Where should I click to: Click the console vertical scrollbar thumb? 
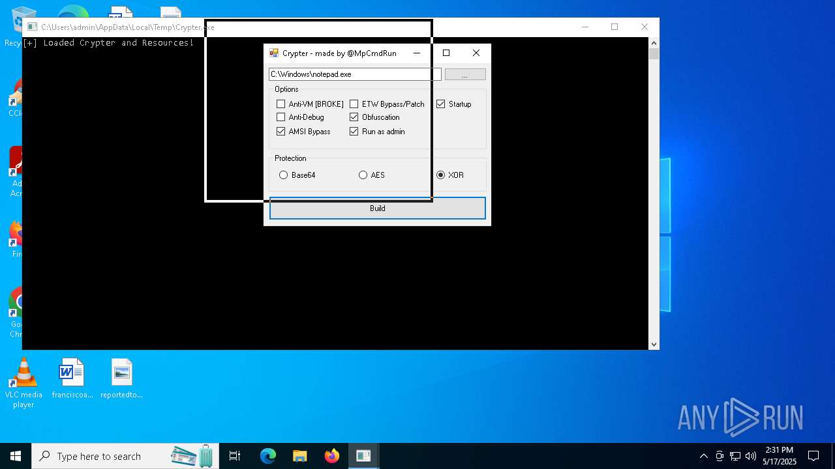(654, 53)
